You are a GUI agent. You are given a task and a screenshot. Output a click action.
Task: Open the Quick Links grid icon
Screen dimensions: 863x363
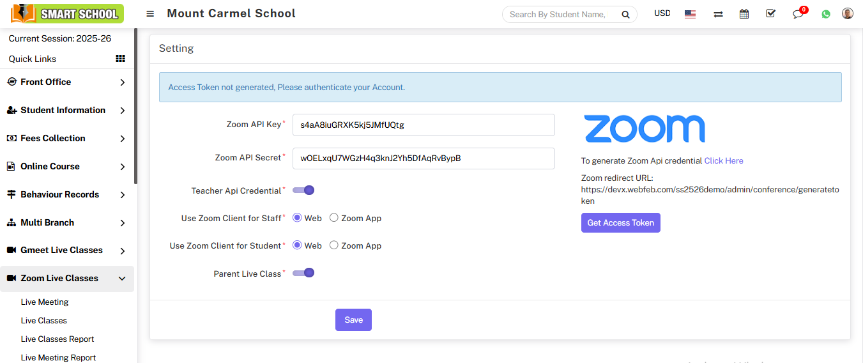120,59
